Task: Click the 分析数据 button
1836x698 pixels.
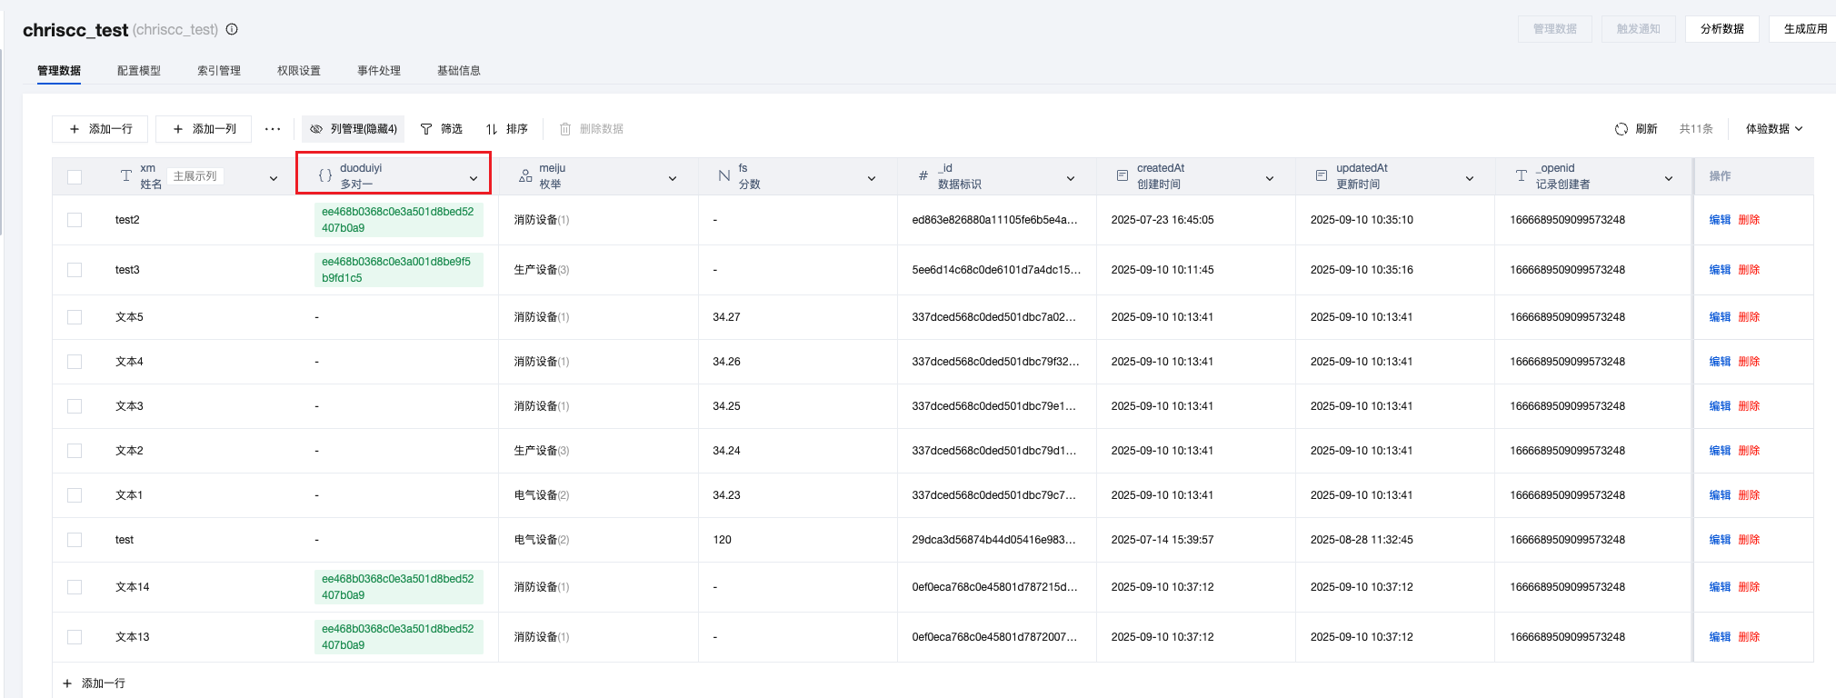Action: coord(1721,29)
